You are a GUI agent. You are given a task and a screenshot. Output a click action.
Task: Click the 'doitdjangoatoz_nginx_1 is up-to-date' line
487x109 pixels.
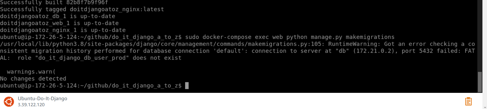[x=63, y=30]
